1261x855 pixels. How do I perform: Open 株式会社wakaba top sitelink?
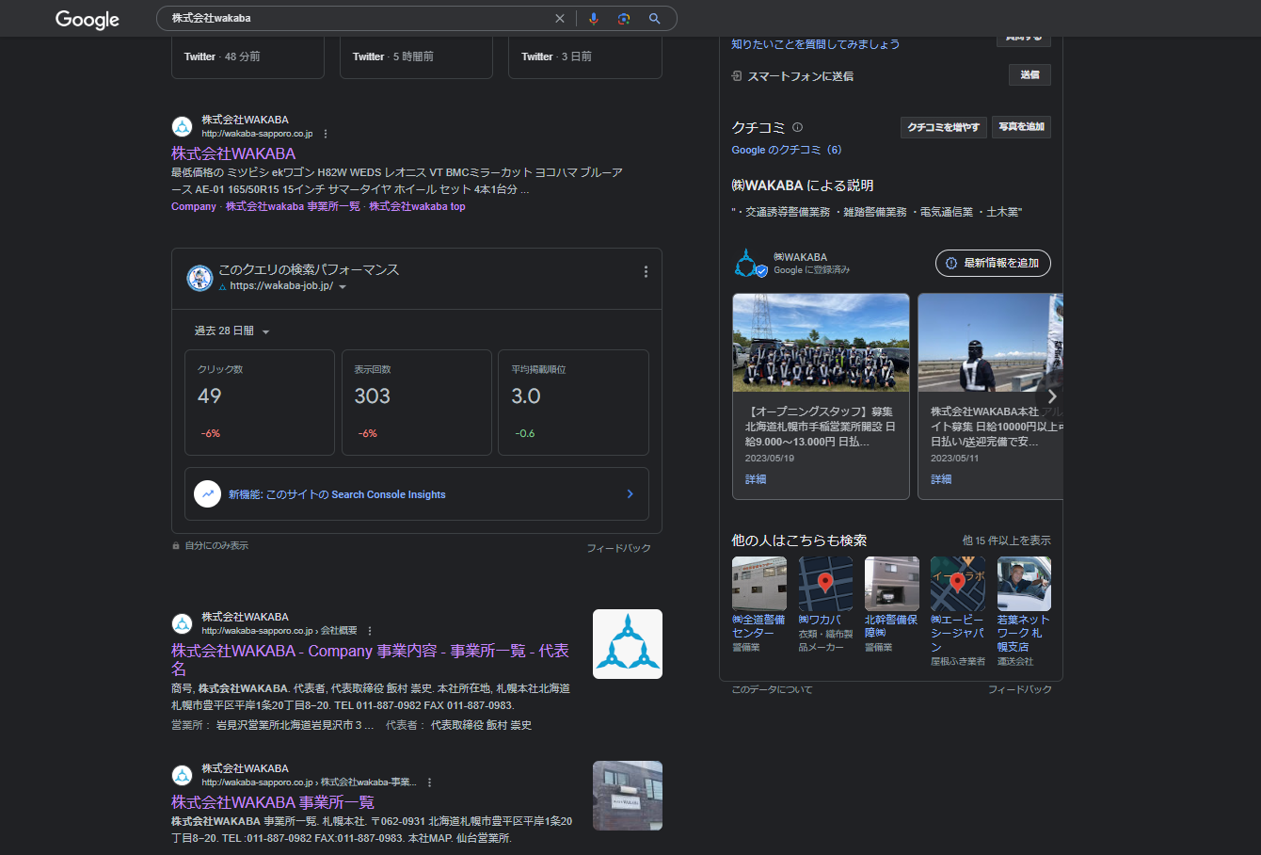[417, 207]
